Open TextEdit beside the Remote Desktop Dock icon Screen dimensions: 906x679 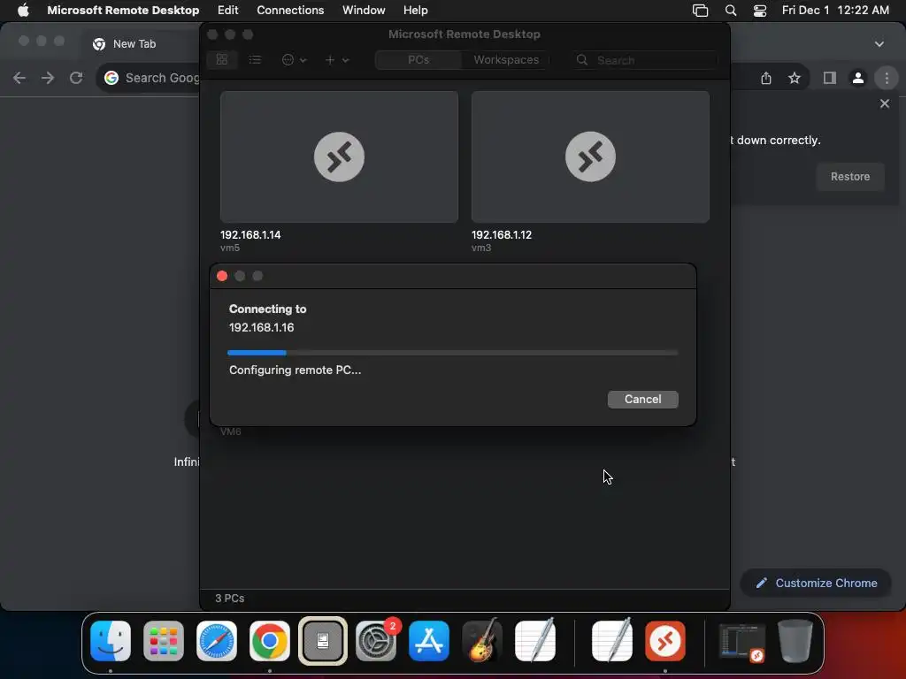[x=612, y=640]
